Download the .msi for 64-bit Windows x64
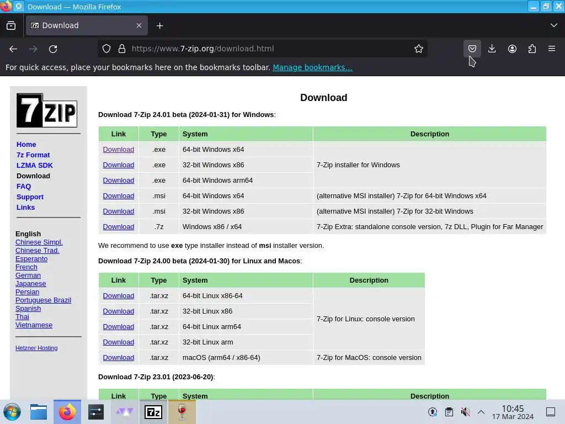 [x=119, y=196]
